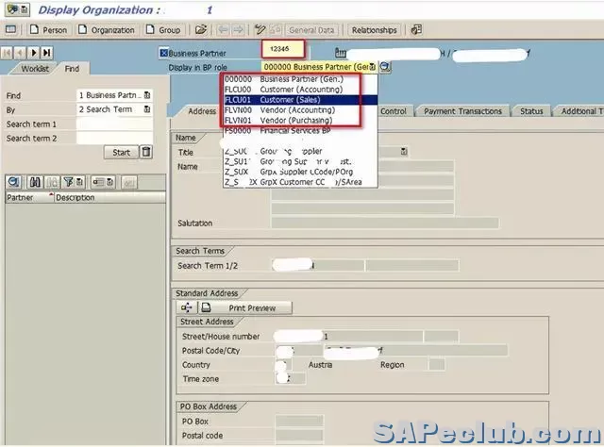Click the display/change pencil toggle icon
The height and width of the screenshot is (447, 604).
pos(260,30)
